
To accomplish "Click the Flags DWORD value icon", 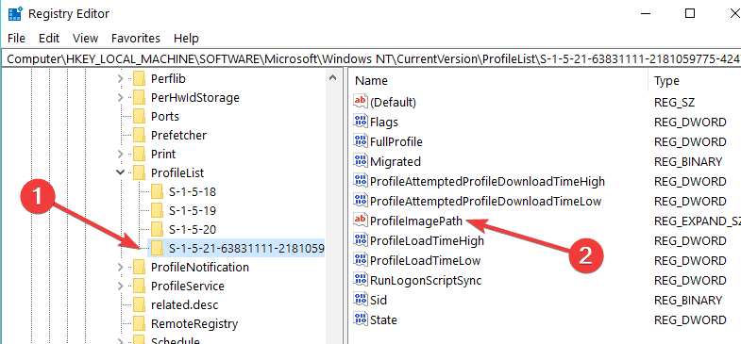I will click(x=361, y=122).
